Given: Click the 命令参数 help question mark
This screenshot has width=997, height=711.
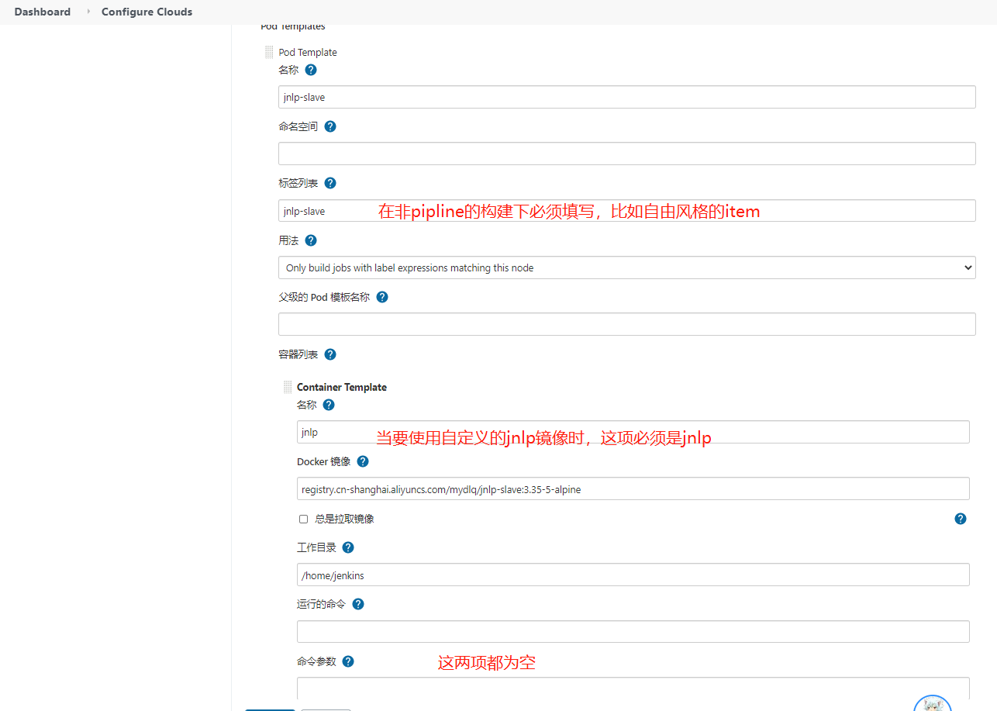Looking at the screenshot, I should point(347,661).
